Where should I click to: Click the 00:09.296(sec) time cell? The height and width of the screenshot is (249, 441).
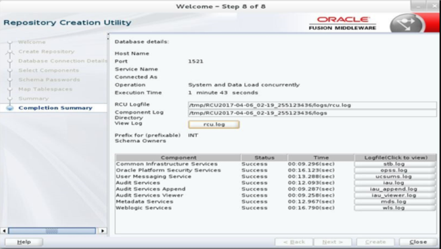[312, 164]
